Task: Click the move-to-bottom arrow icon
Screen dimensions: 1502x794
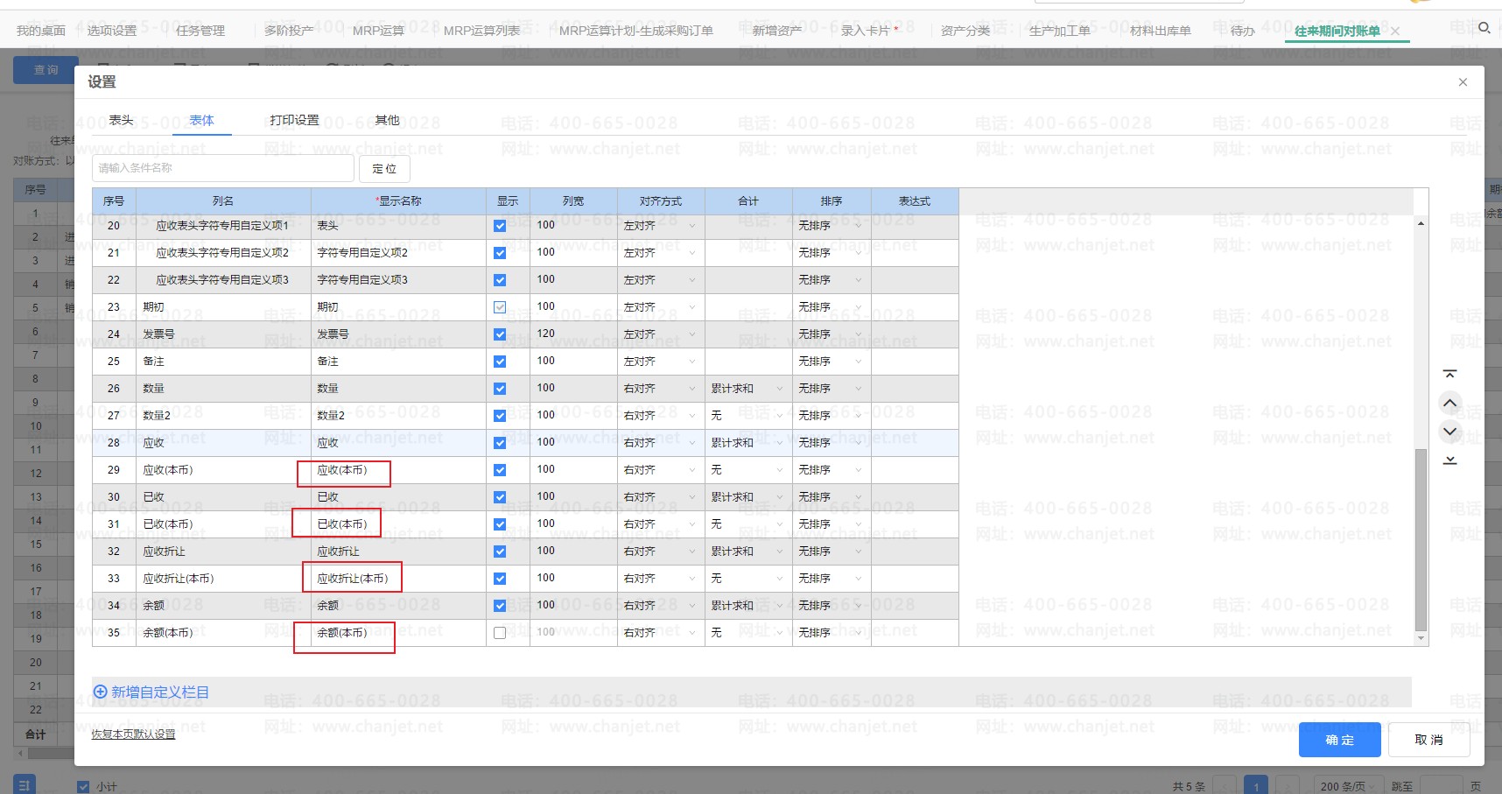Action: (x=1449, y=460)
